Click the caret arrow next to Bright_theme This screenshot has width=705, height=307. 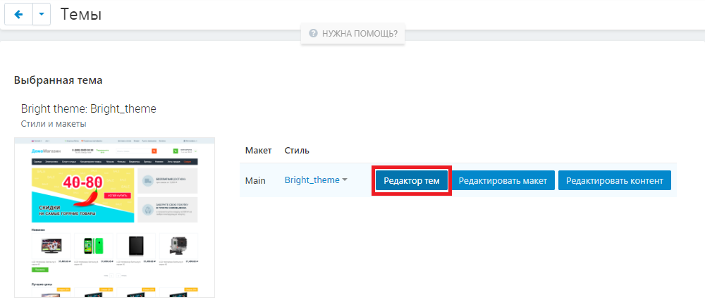[x=345, y=180]
